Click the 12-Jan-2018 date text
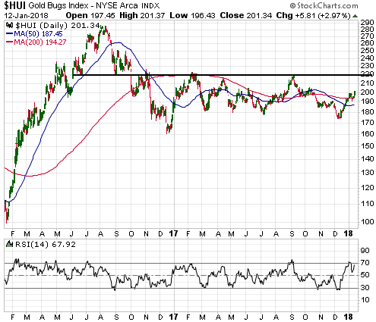 (26, 16)
